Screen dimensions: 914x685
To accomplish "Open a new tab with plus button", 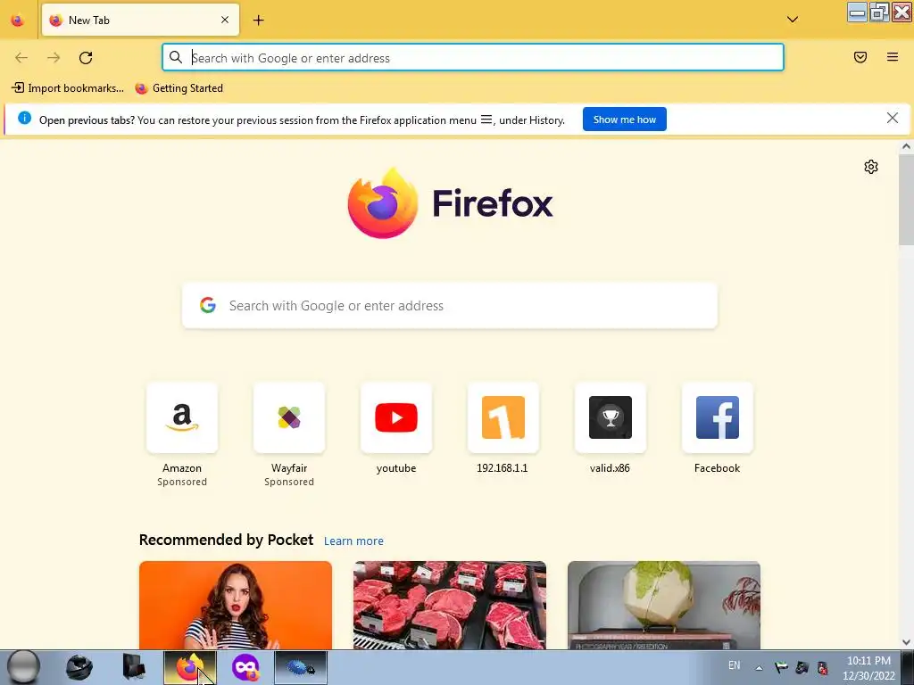I will 258,21.
